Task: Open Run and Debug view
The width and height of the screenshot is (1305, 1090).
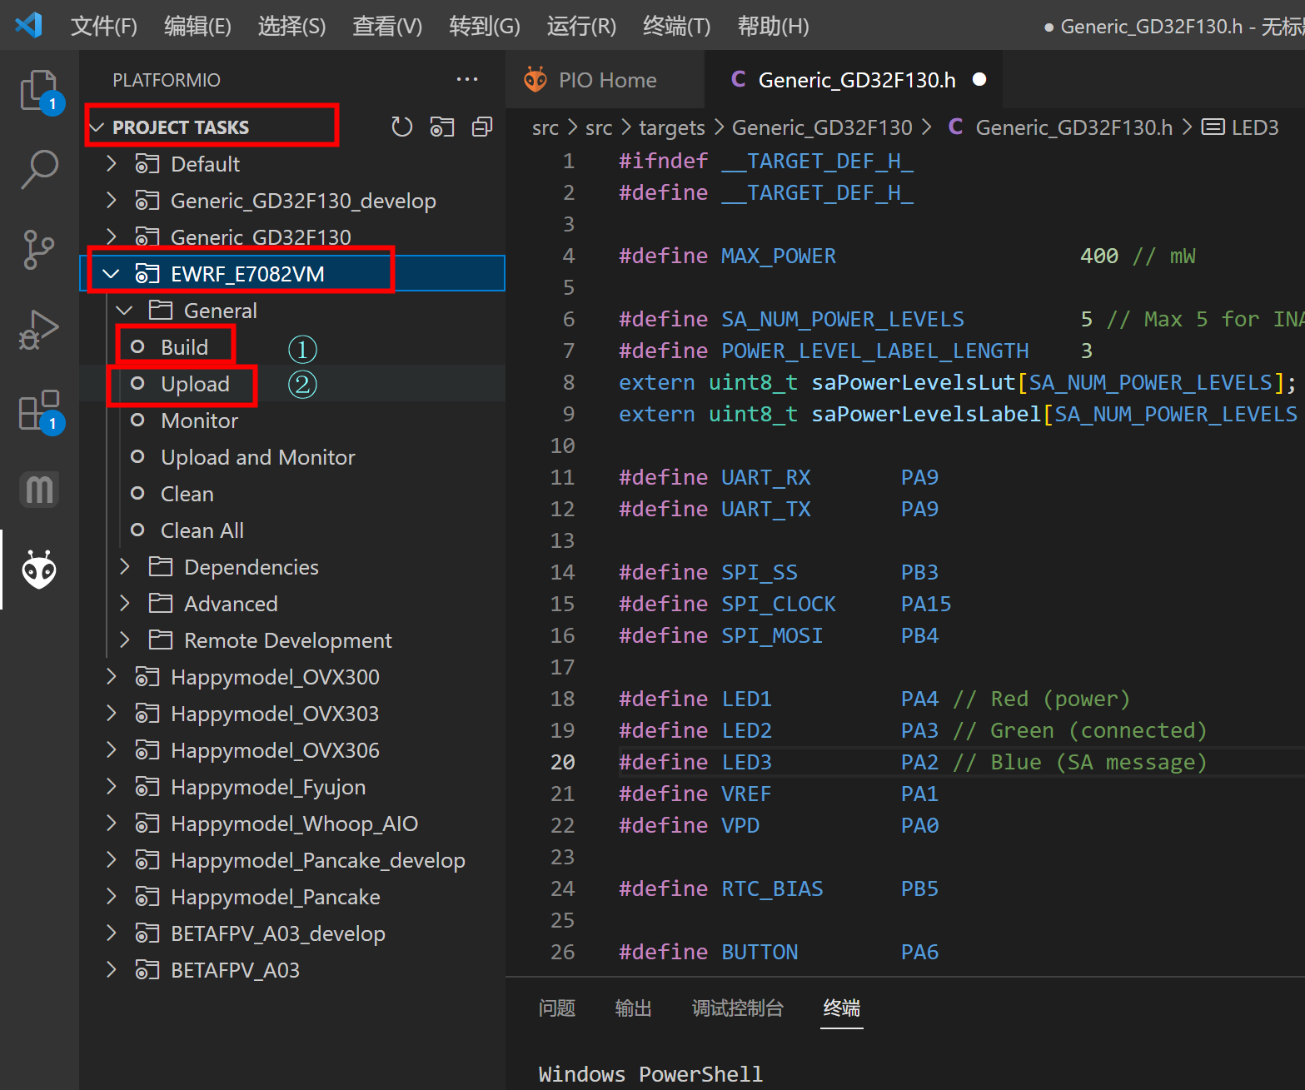Action: pyautogui.click(x=38, y=330)
